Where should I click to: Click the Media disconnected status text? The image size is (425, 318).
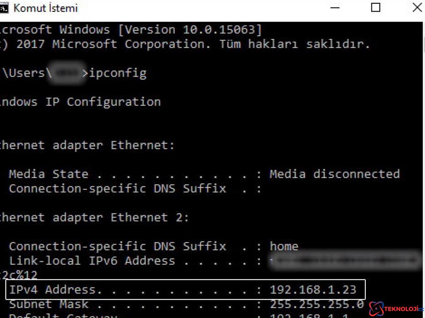pyautogui.click(x=335, y=174)
